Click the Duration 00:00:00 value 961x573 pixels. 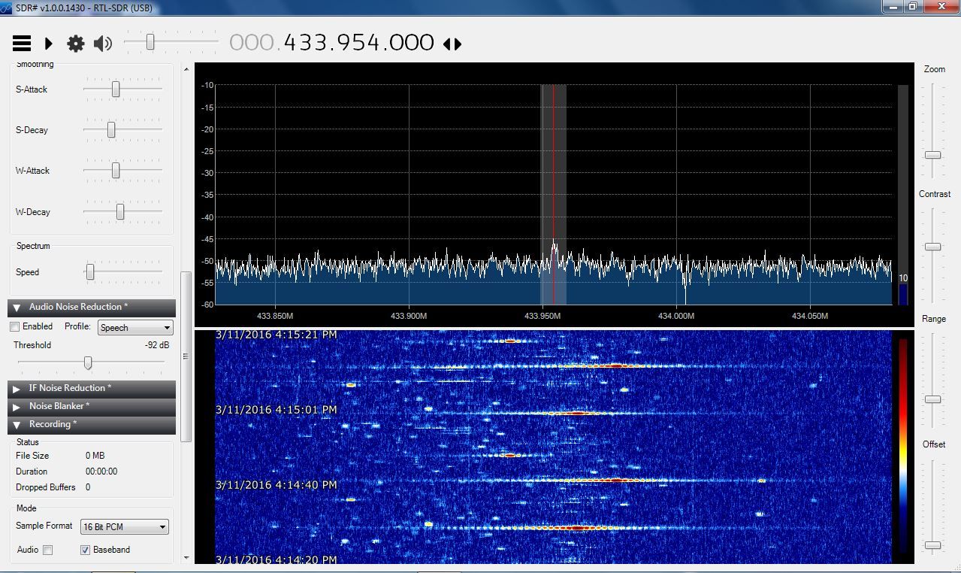pos(101,471)
